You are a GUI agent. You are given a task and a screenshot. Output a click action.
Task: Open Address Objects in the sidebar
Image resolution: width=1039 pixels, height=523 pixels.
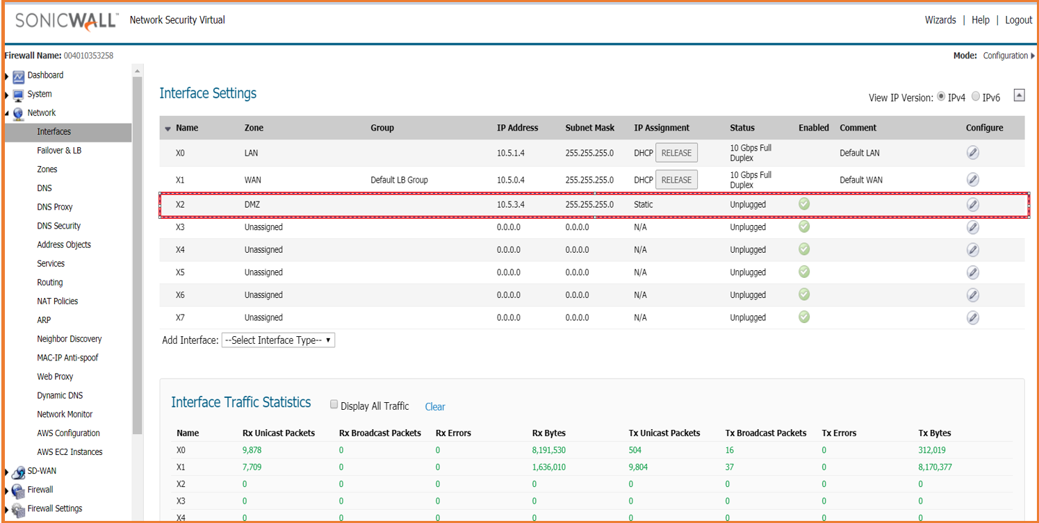tap(64, 245)
